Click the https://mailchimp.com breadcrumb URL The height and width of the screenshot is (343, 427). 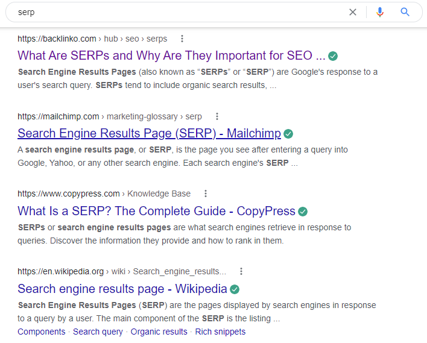point(59,116)
